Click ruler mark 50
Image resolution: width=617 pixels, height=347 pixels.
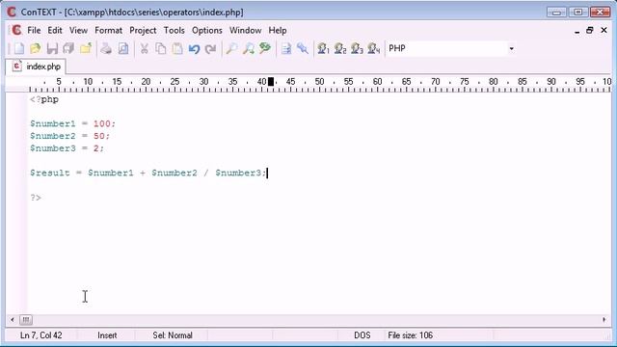coord(319,81)
